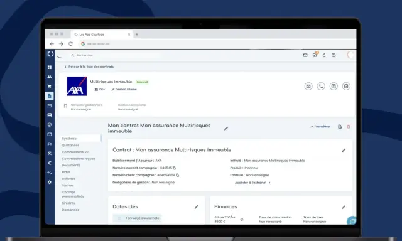Open the notifications bell icon

(324, 55)
